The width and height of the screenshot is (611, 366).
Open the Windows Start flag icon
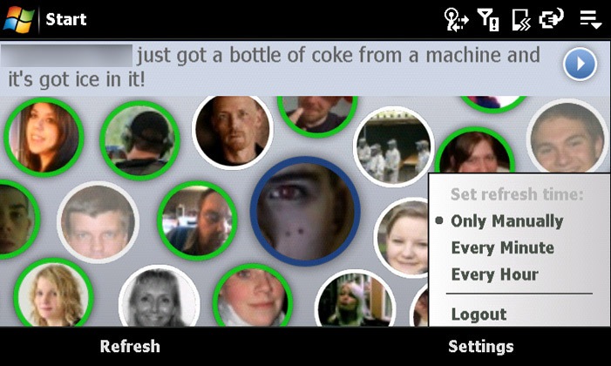click(x=18, y=19)
